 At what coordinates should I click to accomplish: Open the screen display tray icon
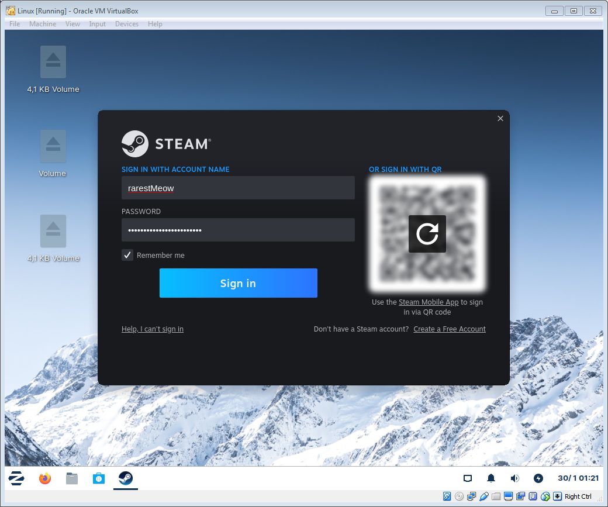468,478
